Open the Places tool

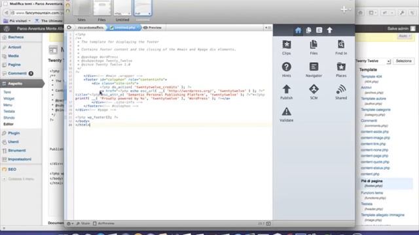(x=341, y=70)
